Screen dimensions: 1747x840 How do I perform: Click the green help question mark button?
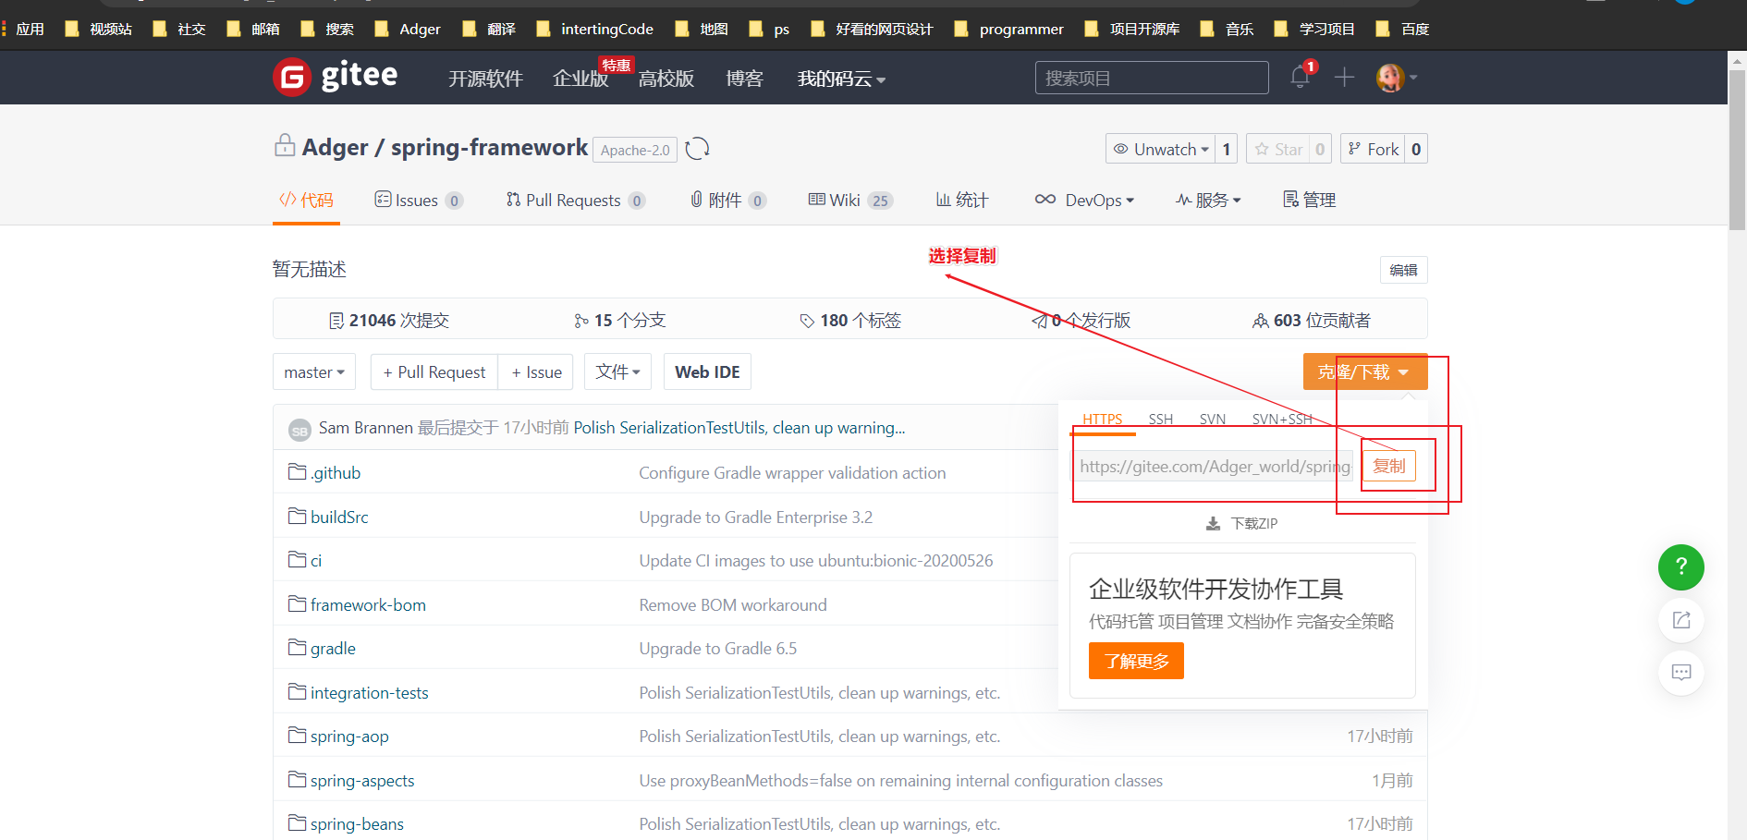(x=1680, y=567)
